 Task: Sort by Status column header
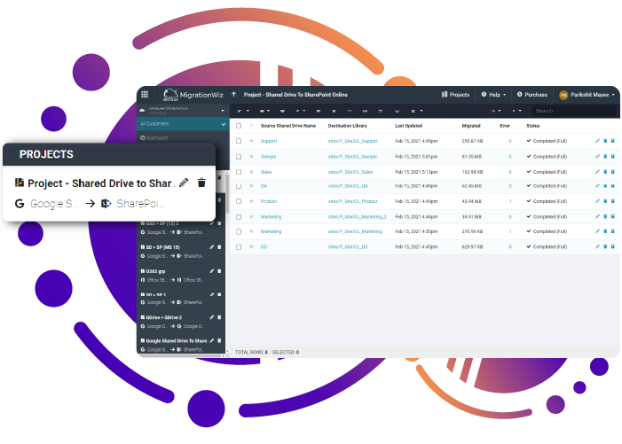coord(532,126)
